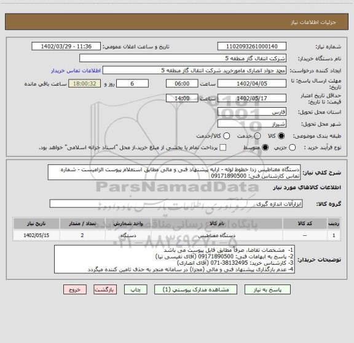Viewport: 354px width, 343px height.
Task: Click the province field فارس
Action: click(x=252, y=112)
